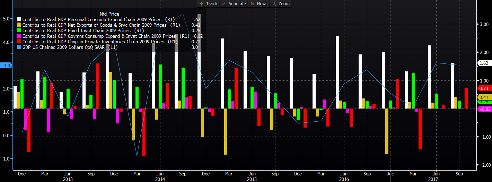Select the Govmnt Consump Expend legend label
This screenshot has width=492, height=182.
[99, 36]
